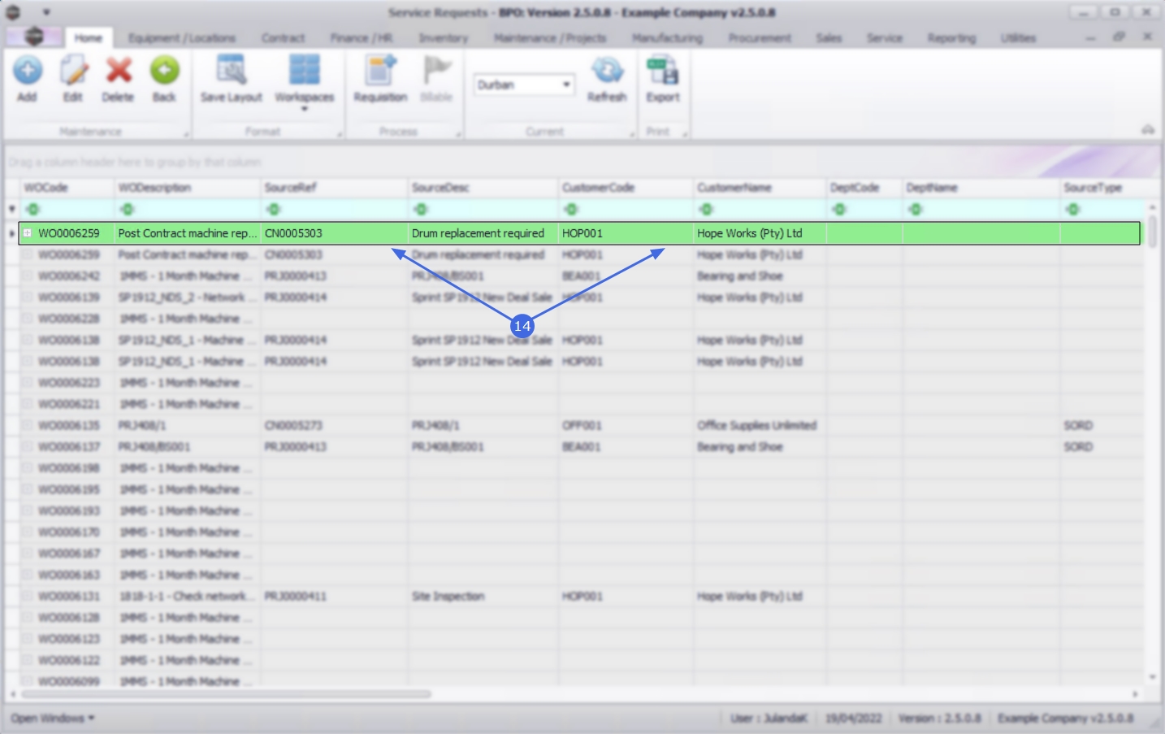Screen dimensions: 1165x734
Task: Open the Procurement tab
Action: point(760,38)
